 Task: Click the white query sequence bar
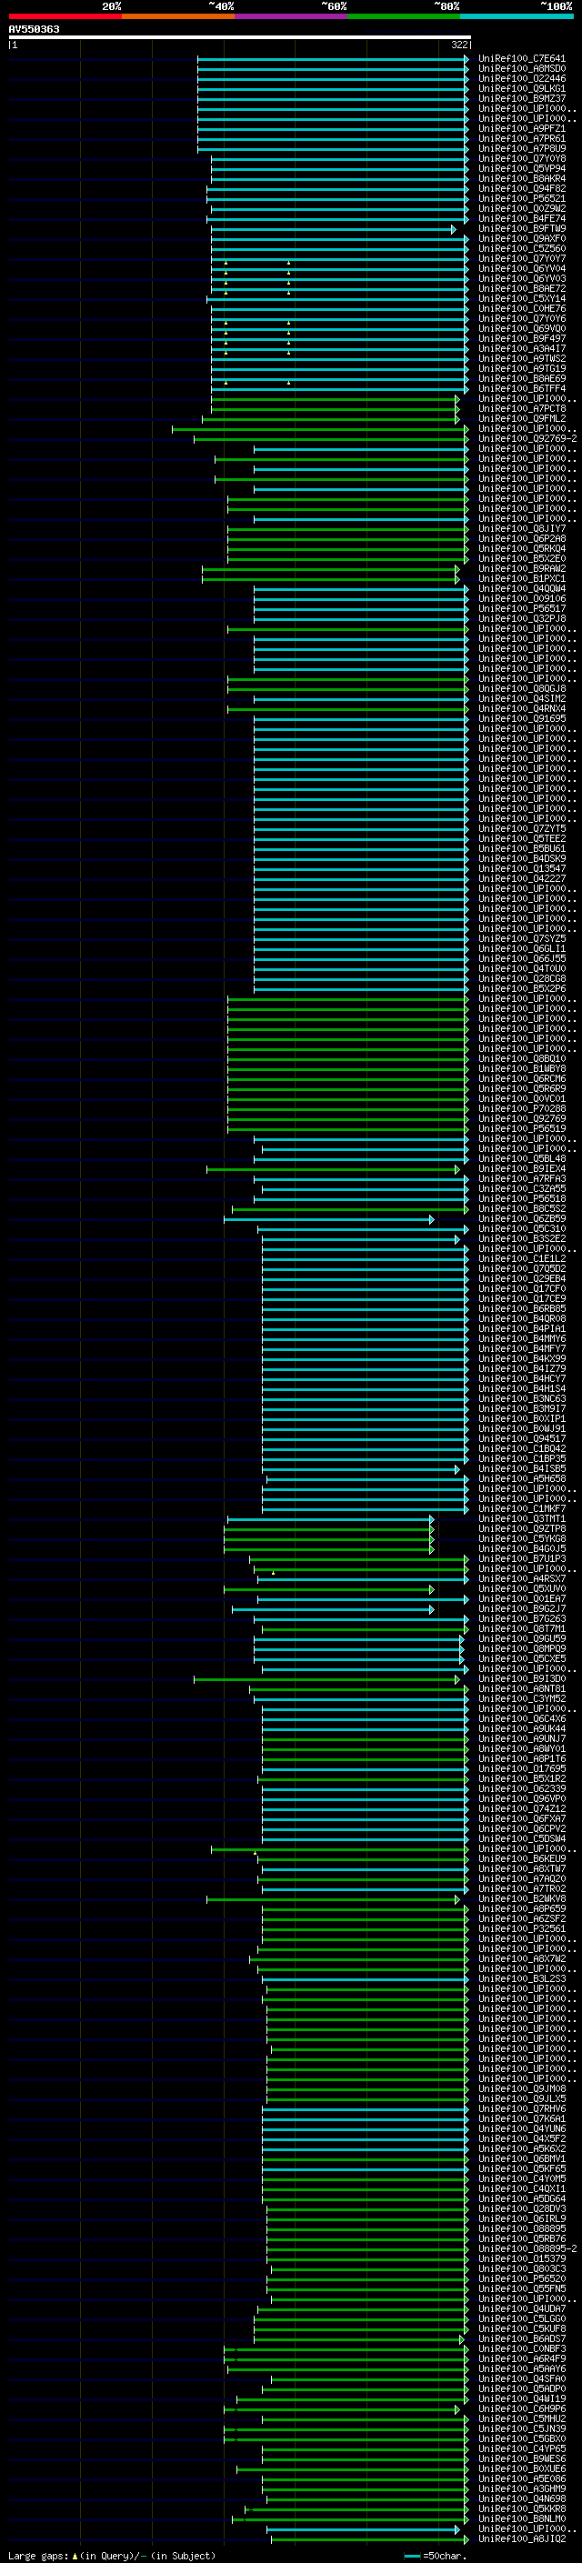coord(240,36)
